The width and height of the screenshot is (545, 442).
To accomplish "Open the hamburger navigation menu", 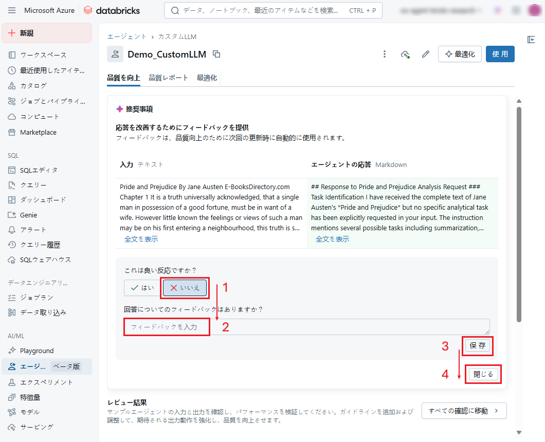I will [x=12, y=10].
